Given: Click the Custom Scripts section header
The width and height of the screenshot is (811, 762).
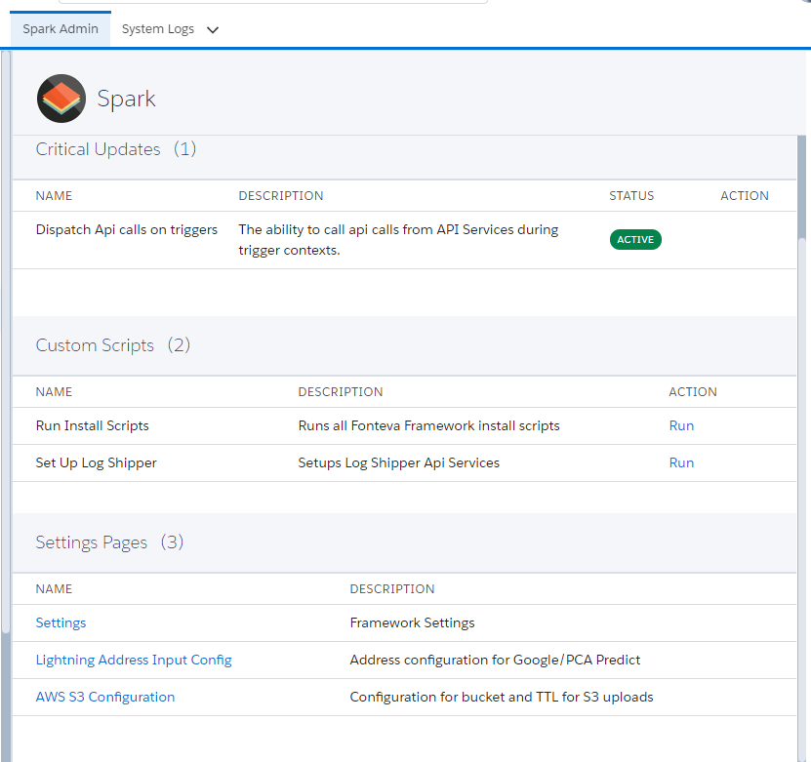Looking at the screenshot, I should (x=95, y=345).
